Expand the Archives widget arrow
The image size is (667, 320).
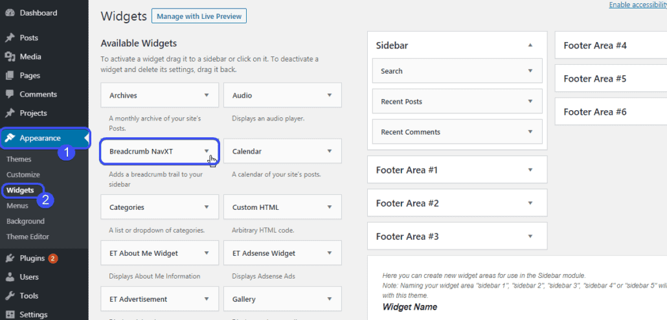(207, 95)
